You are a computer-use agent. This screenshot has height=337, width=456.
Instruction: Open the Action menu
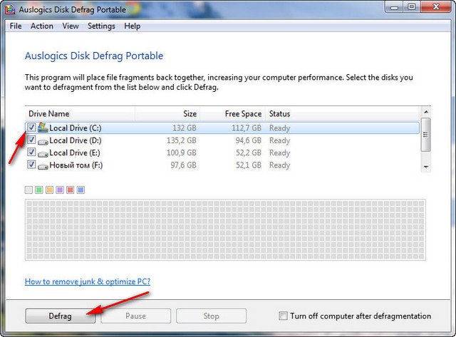42,26
